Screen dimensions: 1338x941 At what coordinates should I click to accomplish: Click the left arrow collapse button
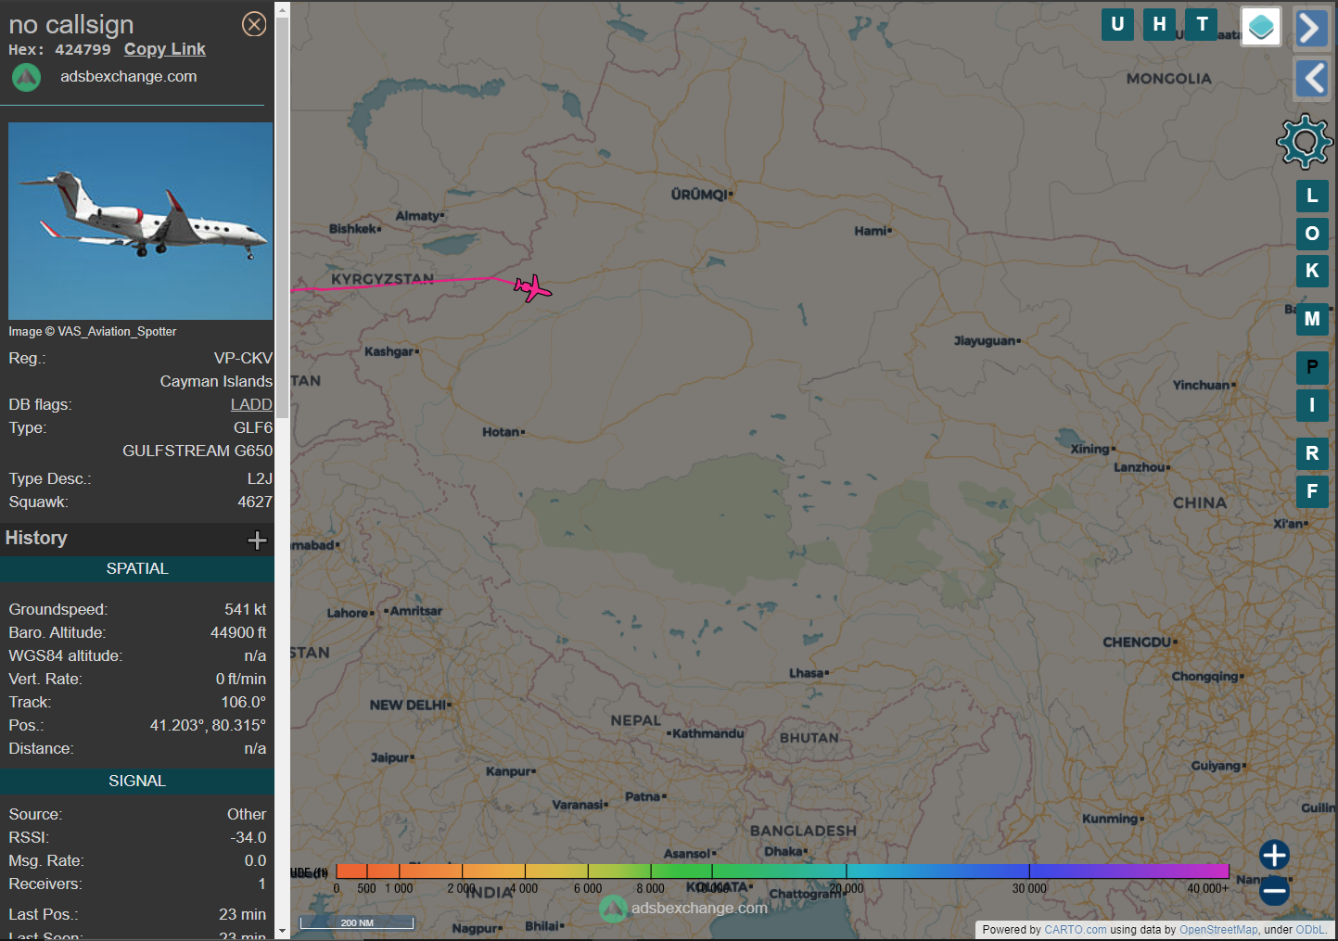click(1312, 78)
